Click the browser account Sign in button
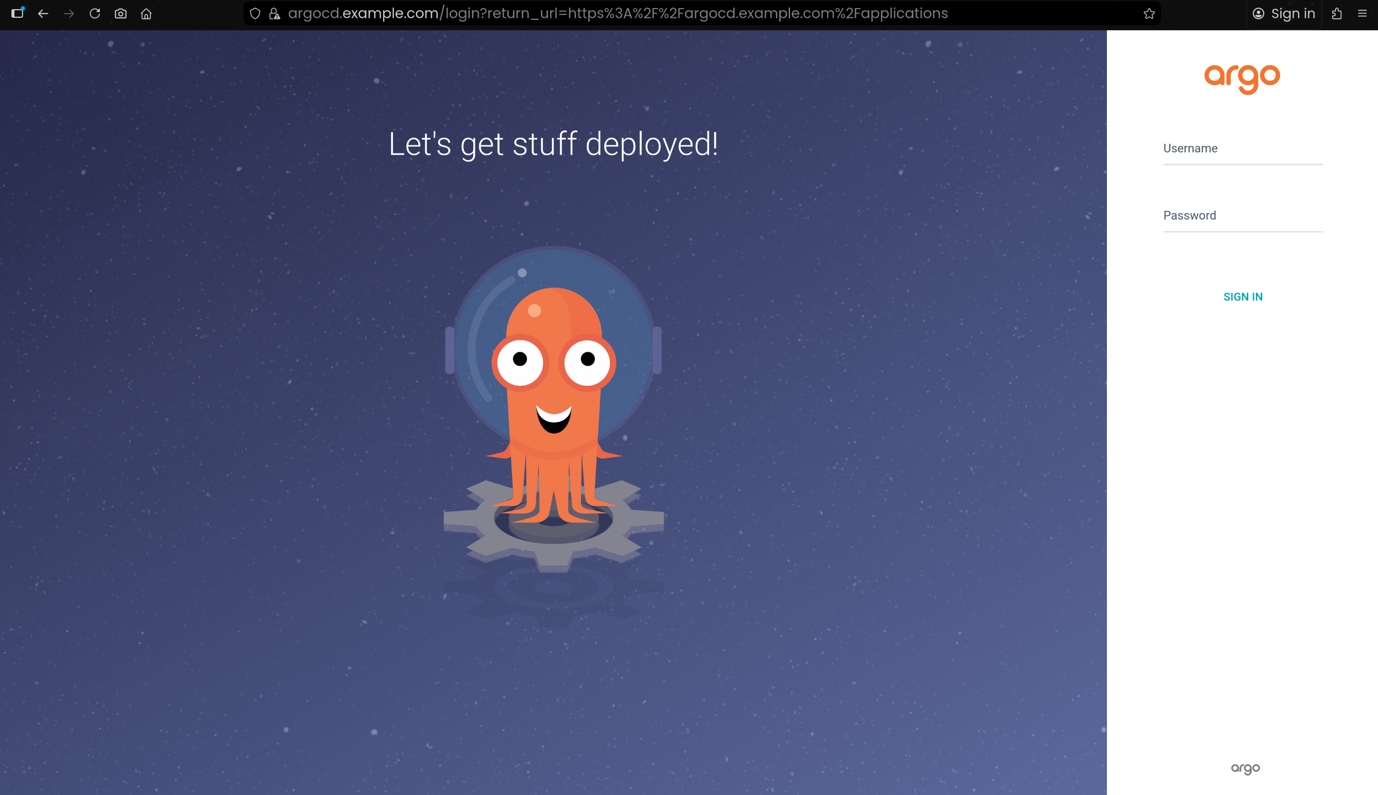Image resolution: width=1378 pixels, height=795 pixels. [1284, 13]
